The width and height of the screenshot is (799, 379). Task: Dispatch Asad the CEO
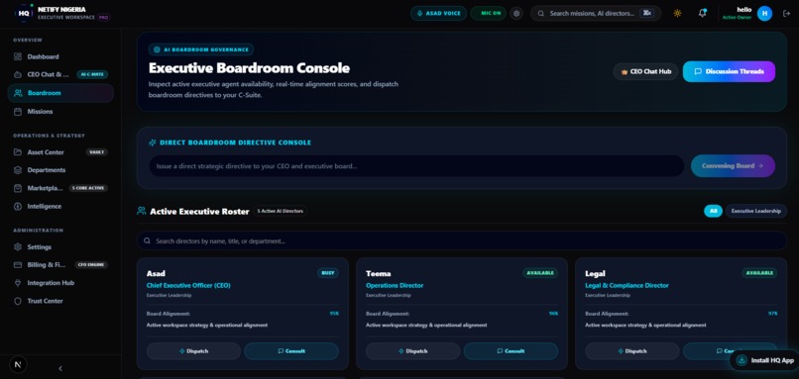click(x=193, y=351)
